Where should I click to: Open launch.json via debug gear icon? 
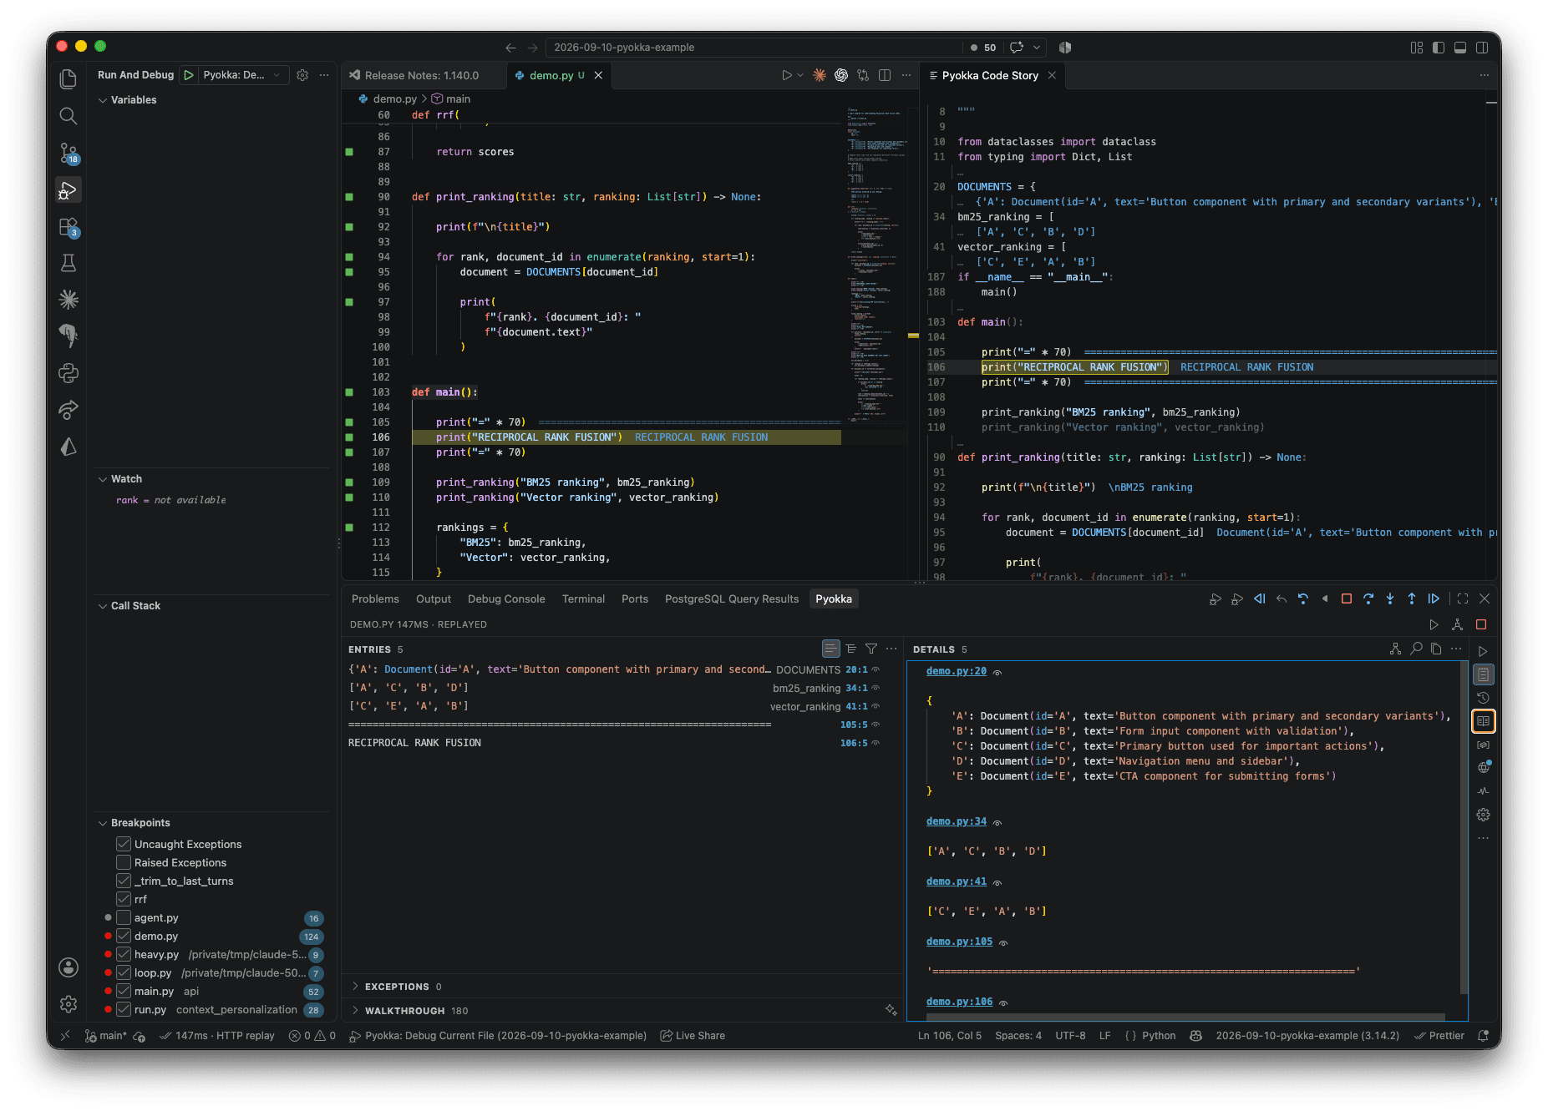tap(302, 75)
